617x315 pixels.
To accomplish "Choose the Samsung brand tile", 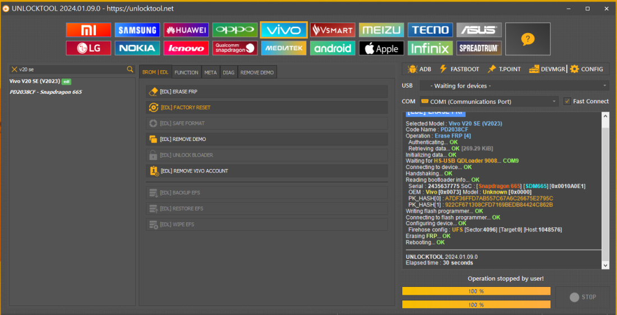I will (137, 30).
